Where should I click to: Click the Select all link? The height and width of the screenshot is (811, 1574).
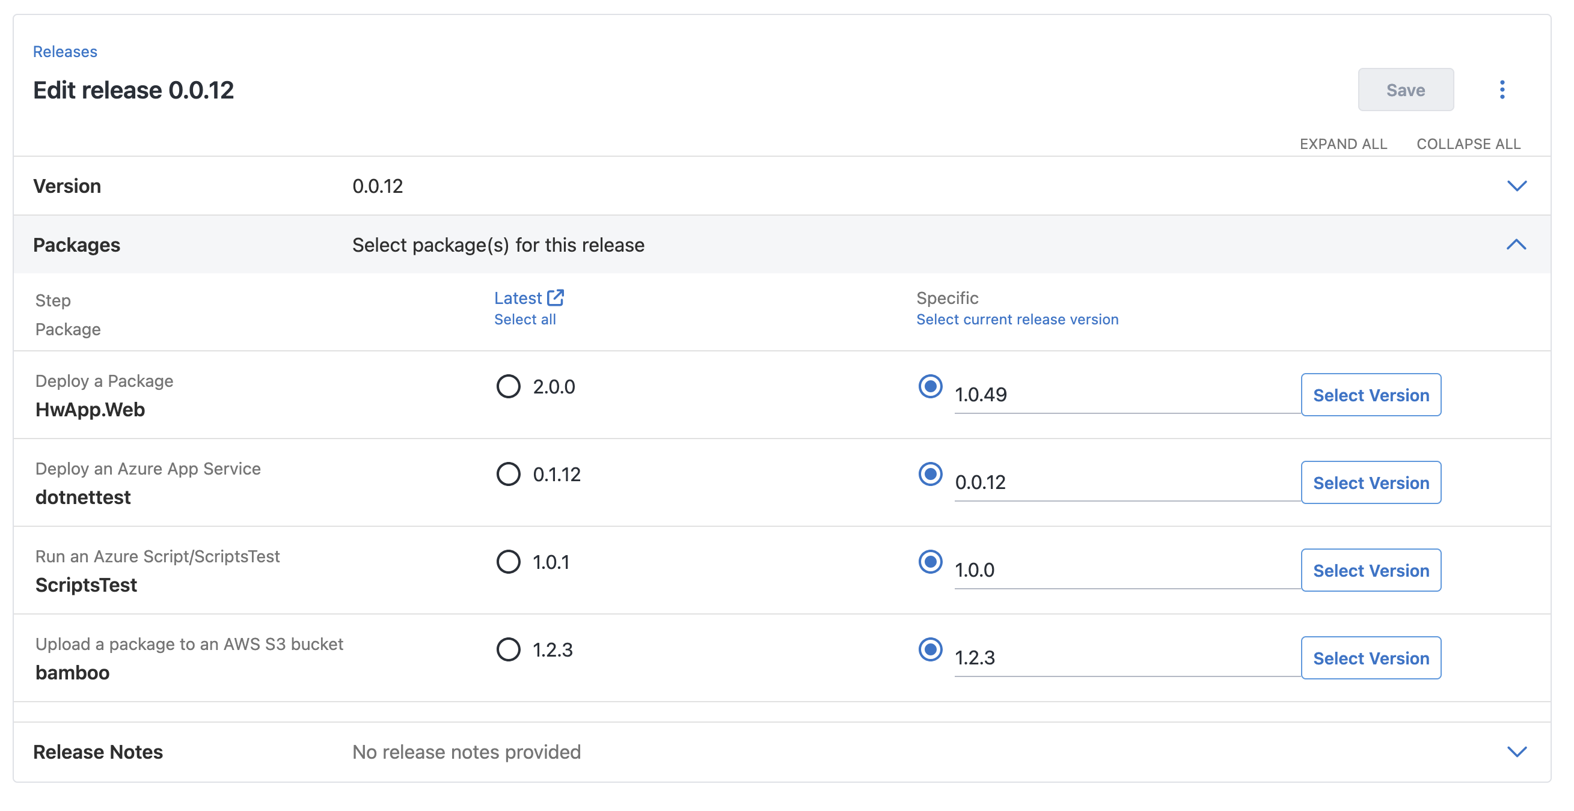(525, 319)
